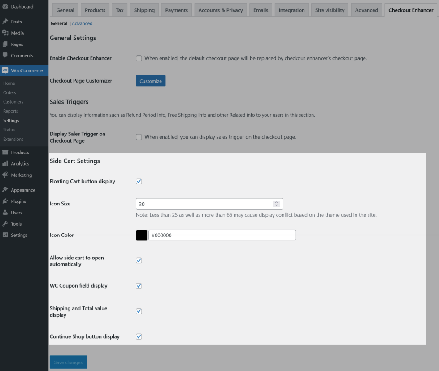Open WooCommerce Customers submenu item
The width and height of the screenshot is (439, 371).
[x=13, y=102]
